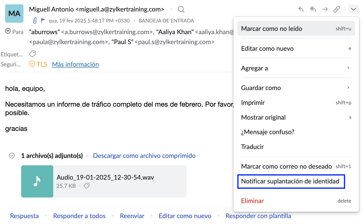The width and height of the screenshot is (364, 224).
Task: Collapse the recipients list next to Para
Action: [x=8, y=31]
